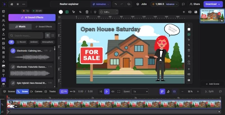Open the color palette icon in sidebar
Screen dimensions: 225x115
tap(3, 30)
